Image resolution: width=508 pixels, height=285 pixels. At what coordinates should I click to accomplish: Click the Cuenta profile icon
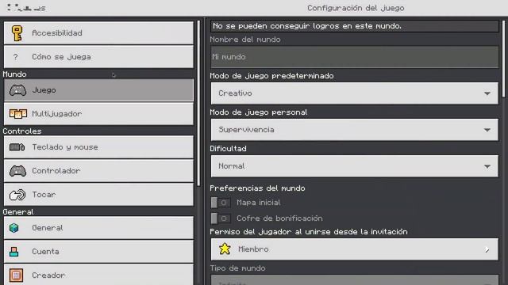tap(14, 252)
